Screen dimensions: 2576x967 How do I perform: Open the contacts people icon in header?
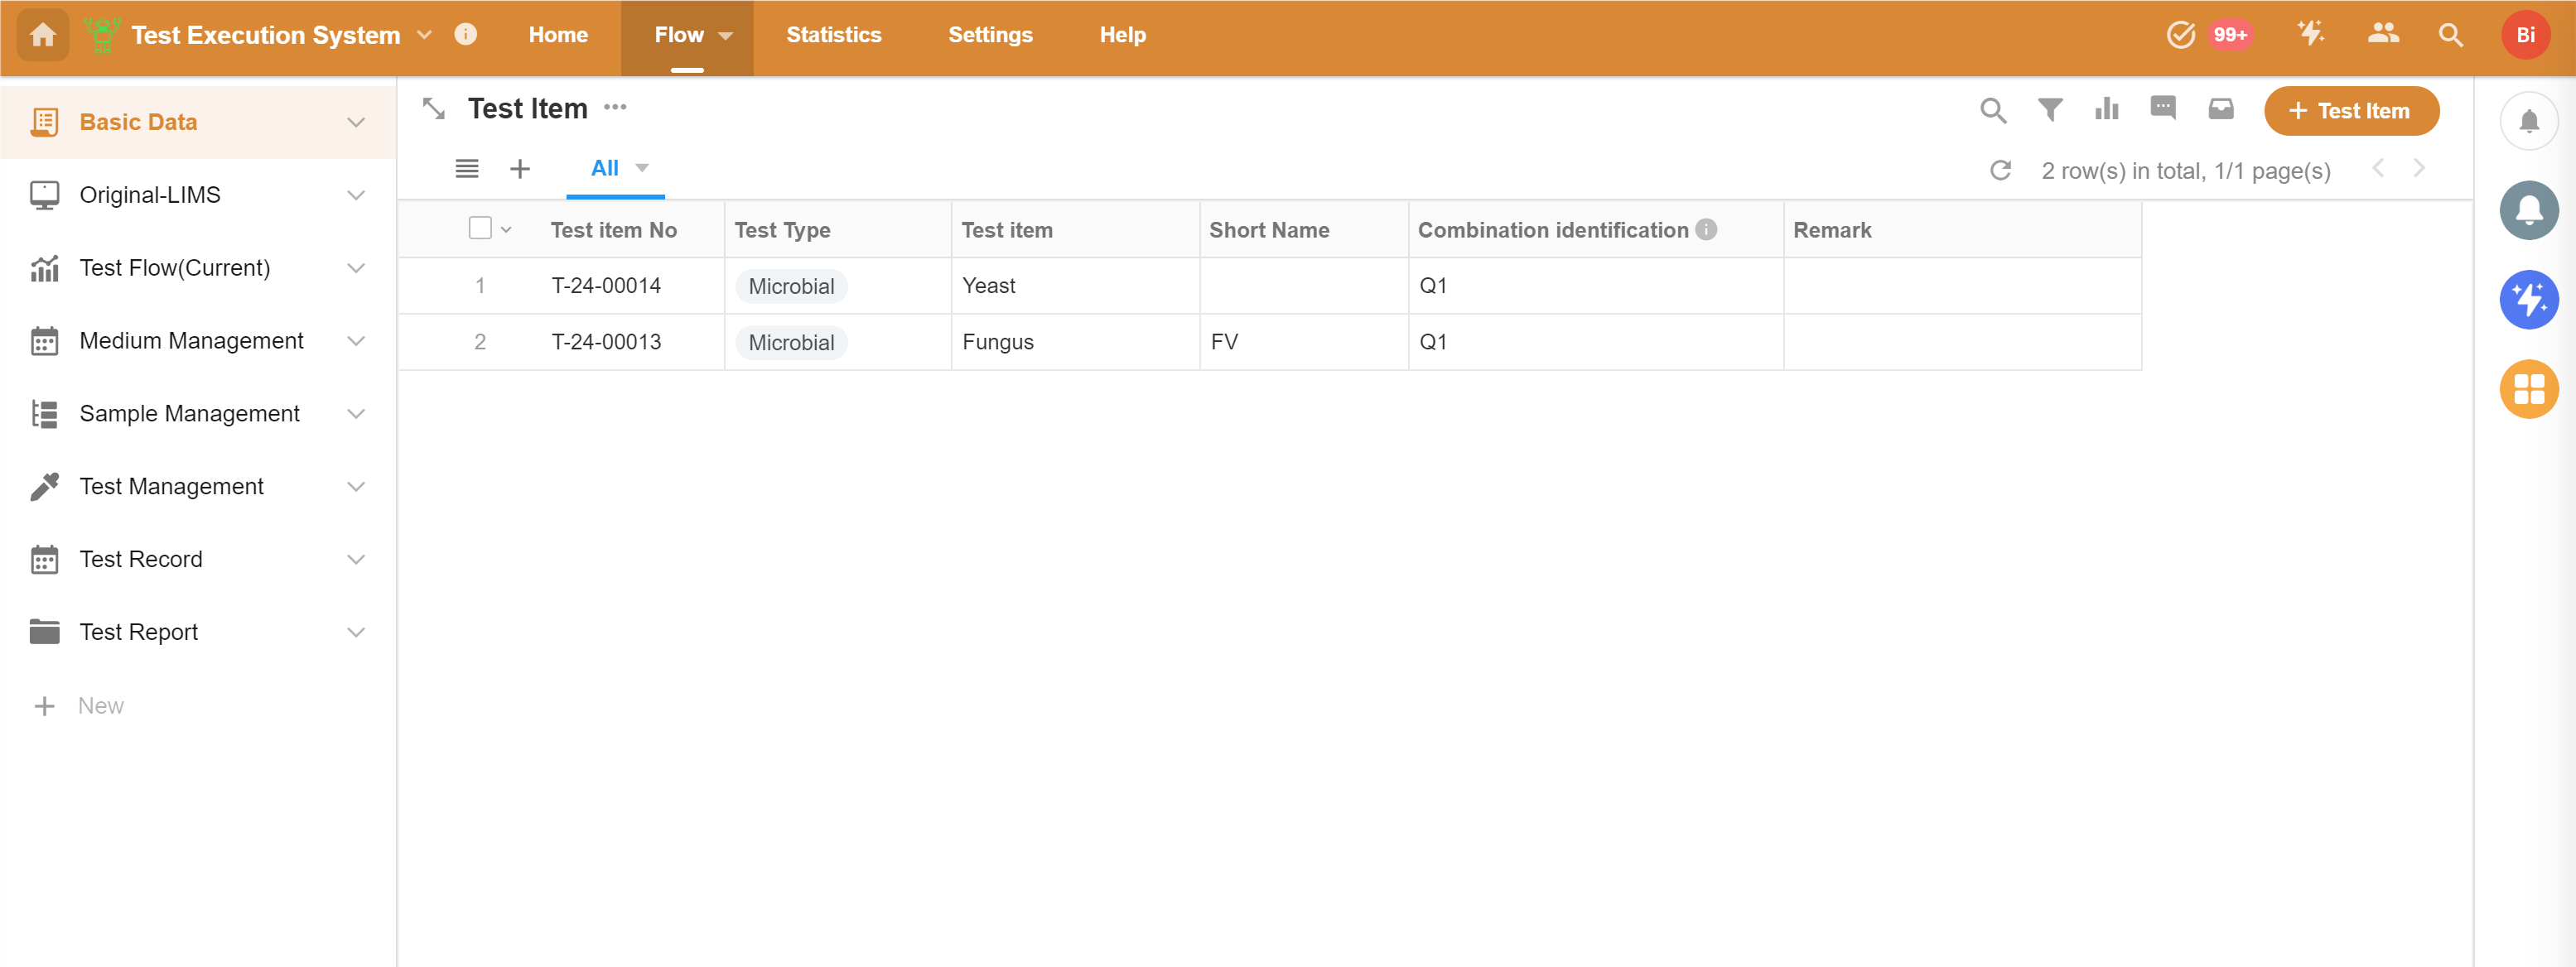(x=2383, y=35)
